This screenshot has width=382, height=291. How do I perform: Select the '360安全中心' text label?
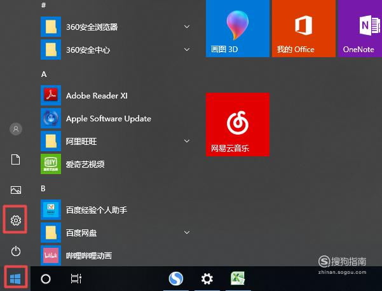click(88, 50)
